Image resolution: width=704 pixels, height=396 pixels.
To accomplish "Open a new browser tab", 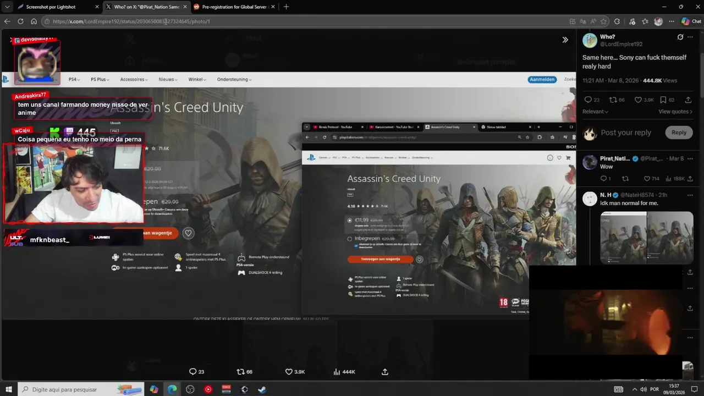I will coord(286,7).
